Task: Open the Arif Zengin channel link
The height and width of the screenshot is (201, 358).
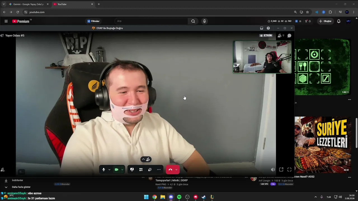Action: coord(265,181)
